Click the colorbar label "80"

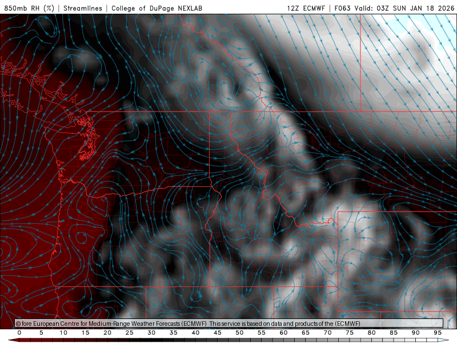[x=371, y=333]
